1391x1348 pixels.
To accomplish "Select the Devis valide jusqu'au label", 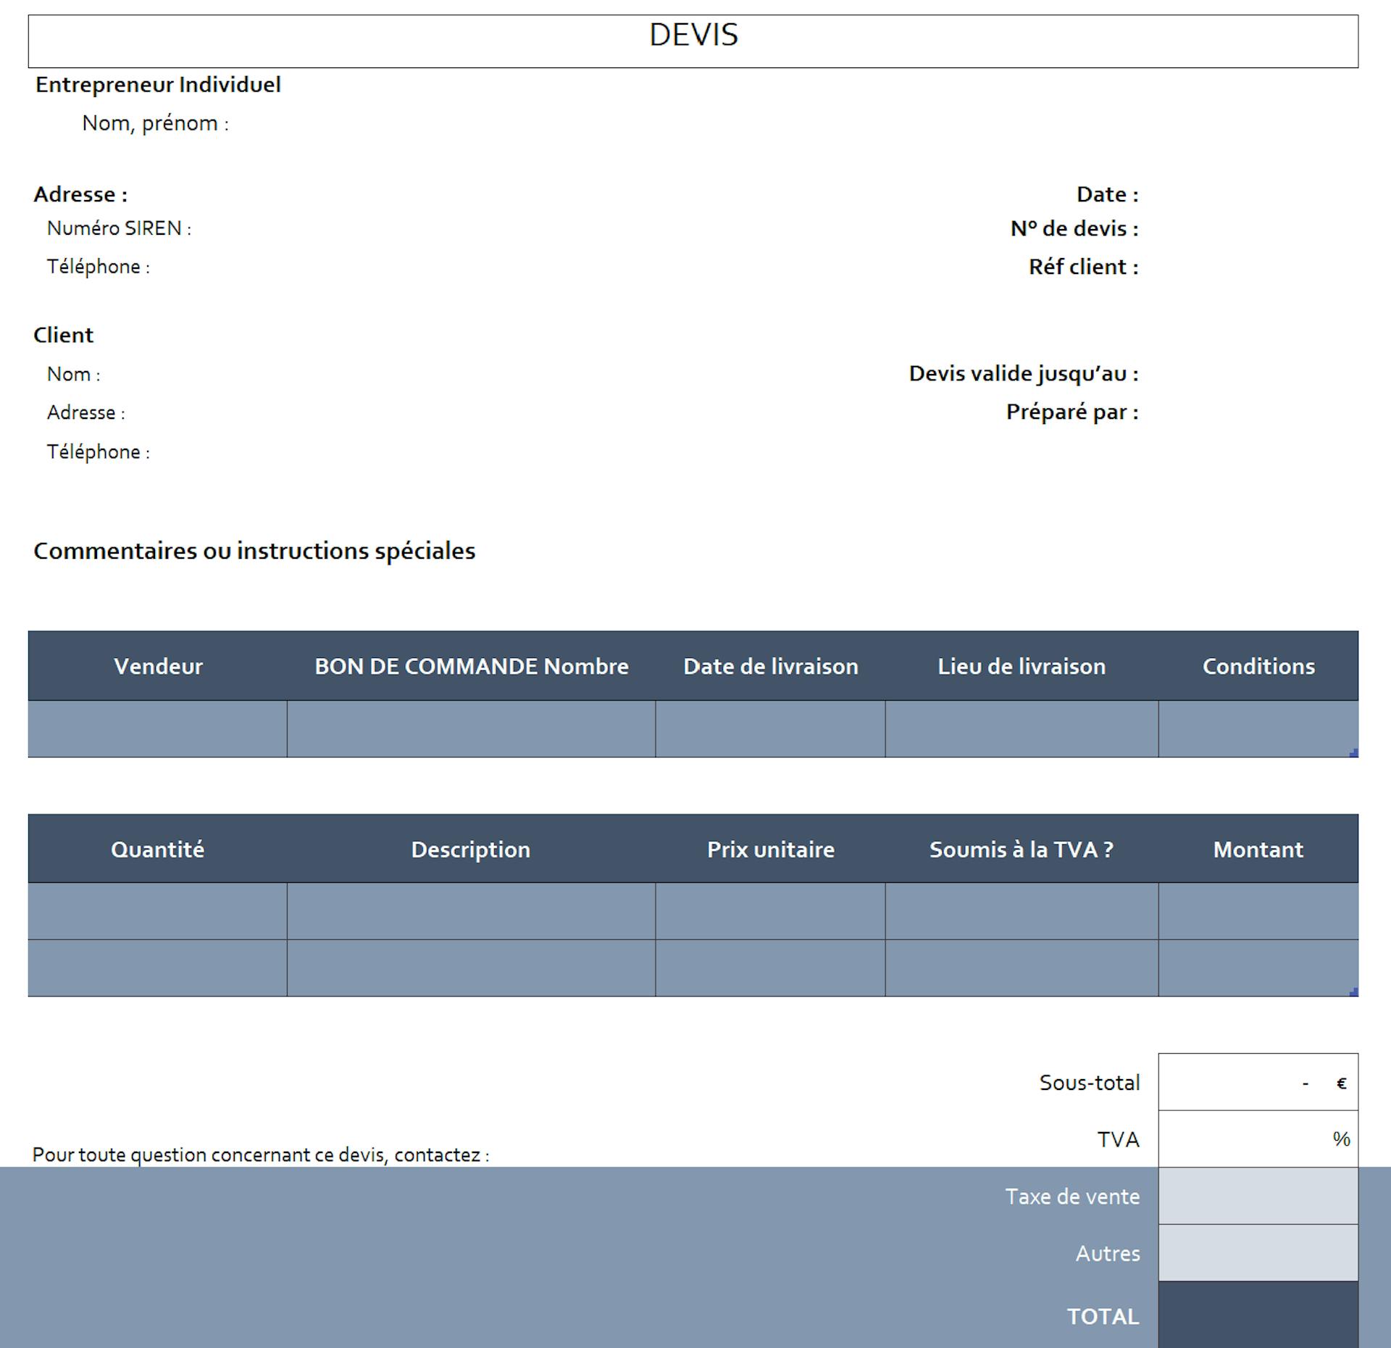I will [1024, 373].
